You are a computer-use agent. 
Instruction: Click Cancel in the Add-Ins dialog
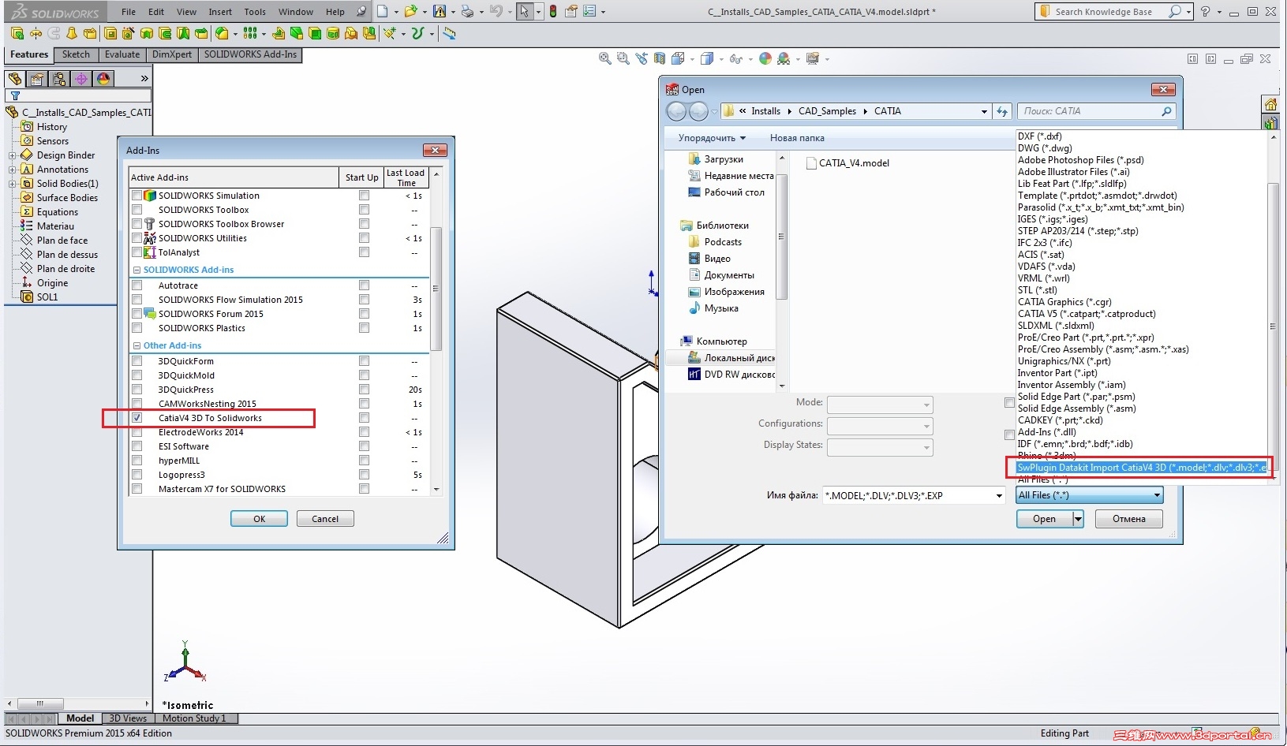click(x=325, y=519)
